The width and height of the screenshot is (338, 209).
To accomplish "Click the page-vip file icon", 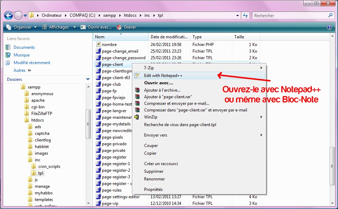I will pos(99,203).
